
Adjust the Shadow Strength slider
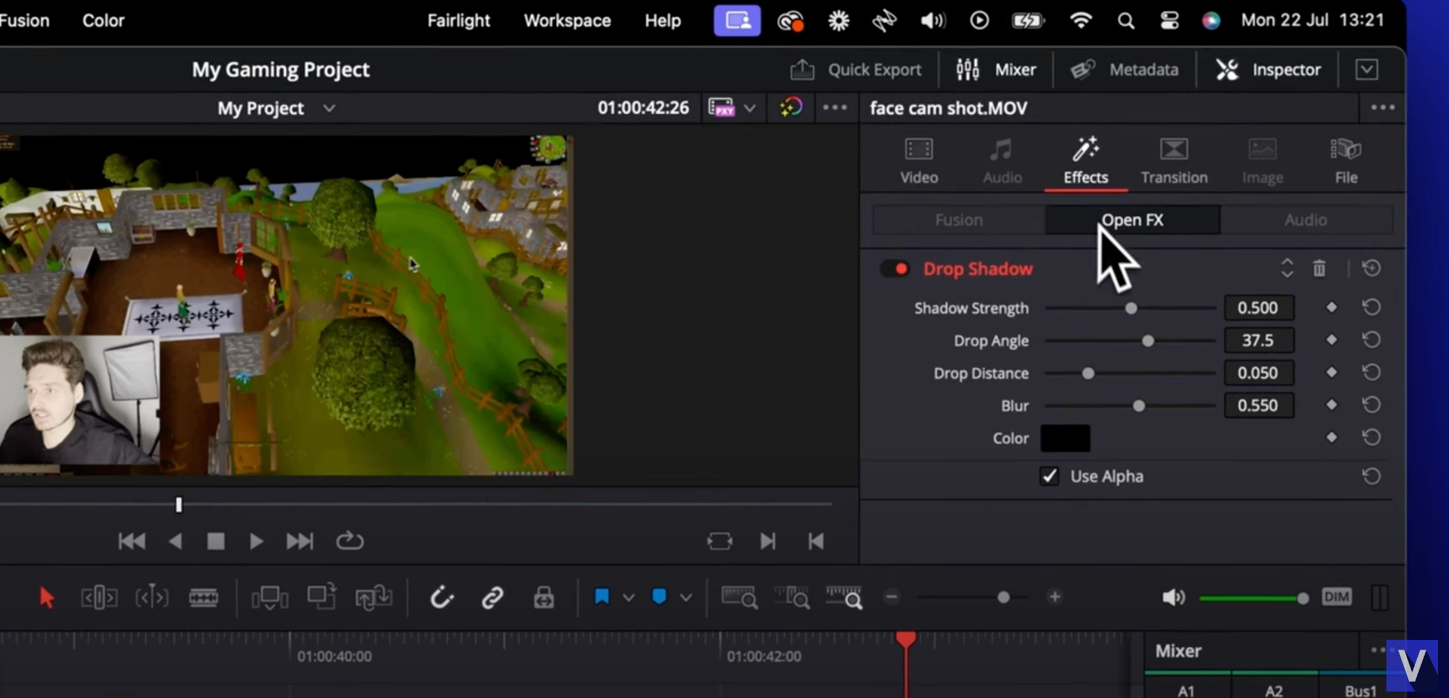point(1130,308)
